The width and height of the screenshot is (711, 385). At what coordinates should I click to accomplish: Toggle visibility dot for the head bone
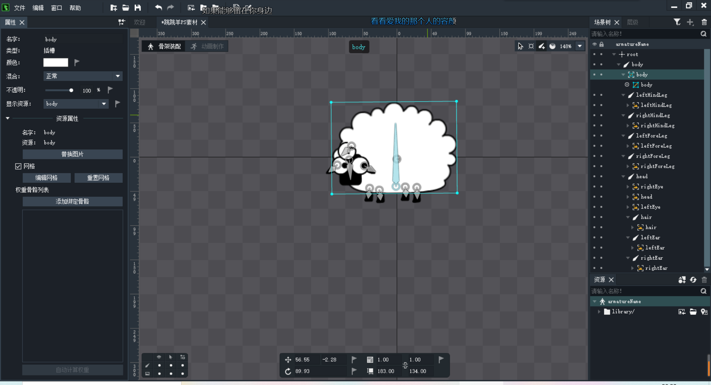[x=594, y=177]
